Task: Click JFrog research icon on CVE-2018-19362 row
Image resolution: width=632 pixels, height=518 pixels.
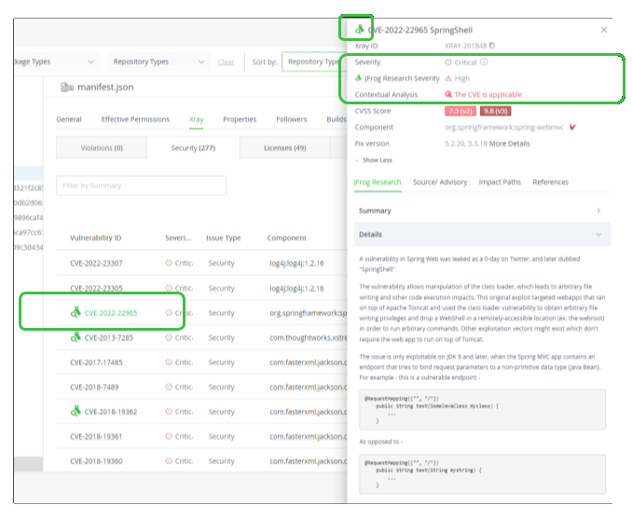Action: (76, 410)
